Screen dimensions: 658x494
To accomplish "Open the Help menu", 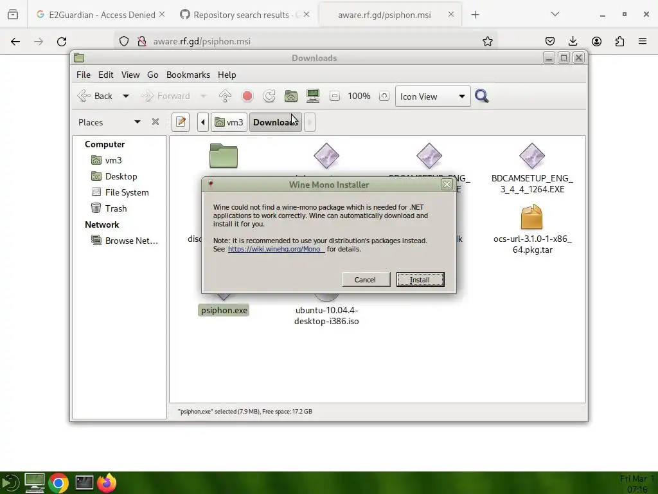I will (x=227, y=75).
